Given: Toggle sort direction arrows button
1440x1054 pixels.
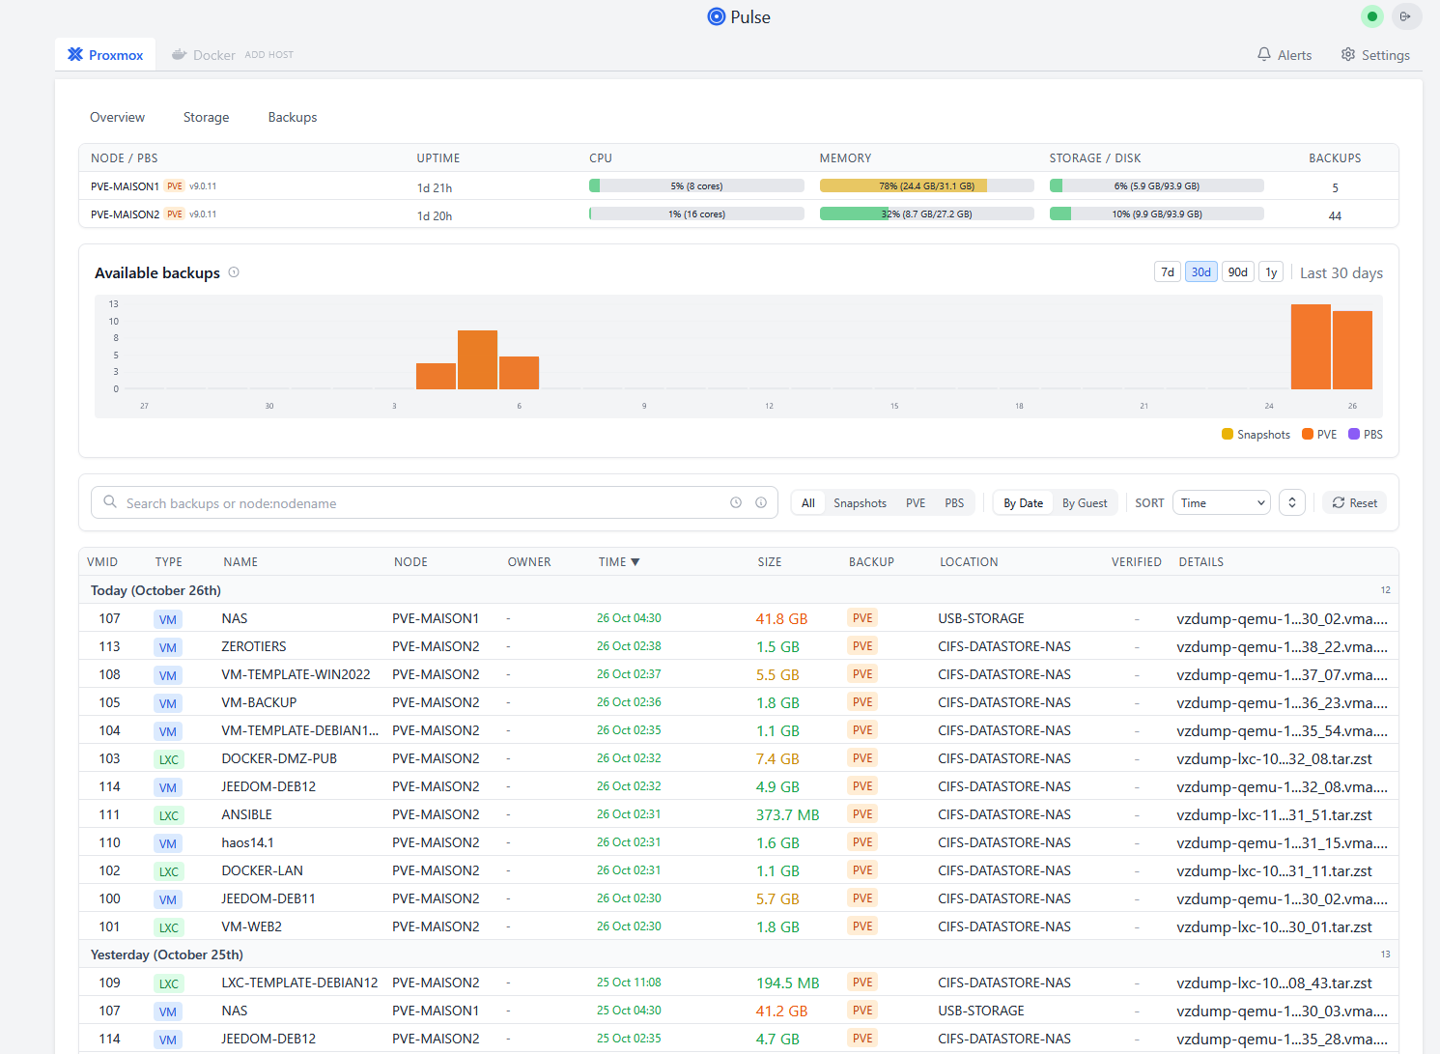Looking at the screenshot, I should click(x=1292, y=502).
